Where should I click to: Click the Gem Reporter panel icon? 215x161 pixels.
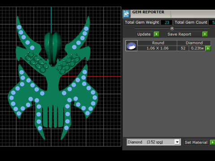126,14
